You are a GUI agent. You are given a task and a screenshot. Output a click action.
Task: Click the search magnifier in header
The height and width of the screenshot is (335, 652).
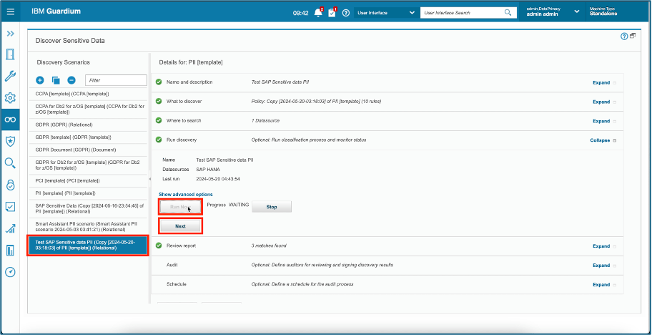click(x=508, y=12)
